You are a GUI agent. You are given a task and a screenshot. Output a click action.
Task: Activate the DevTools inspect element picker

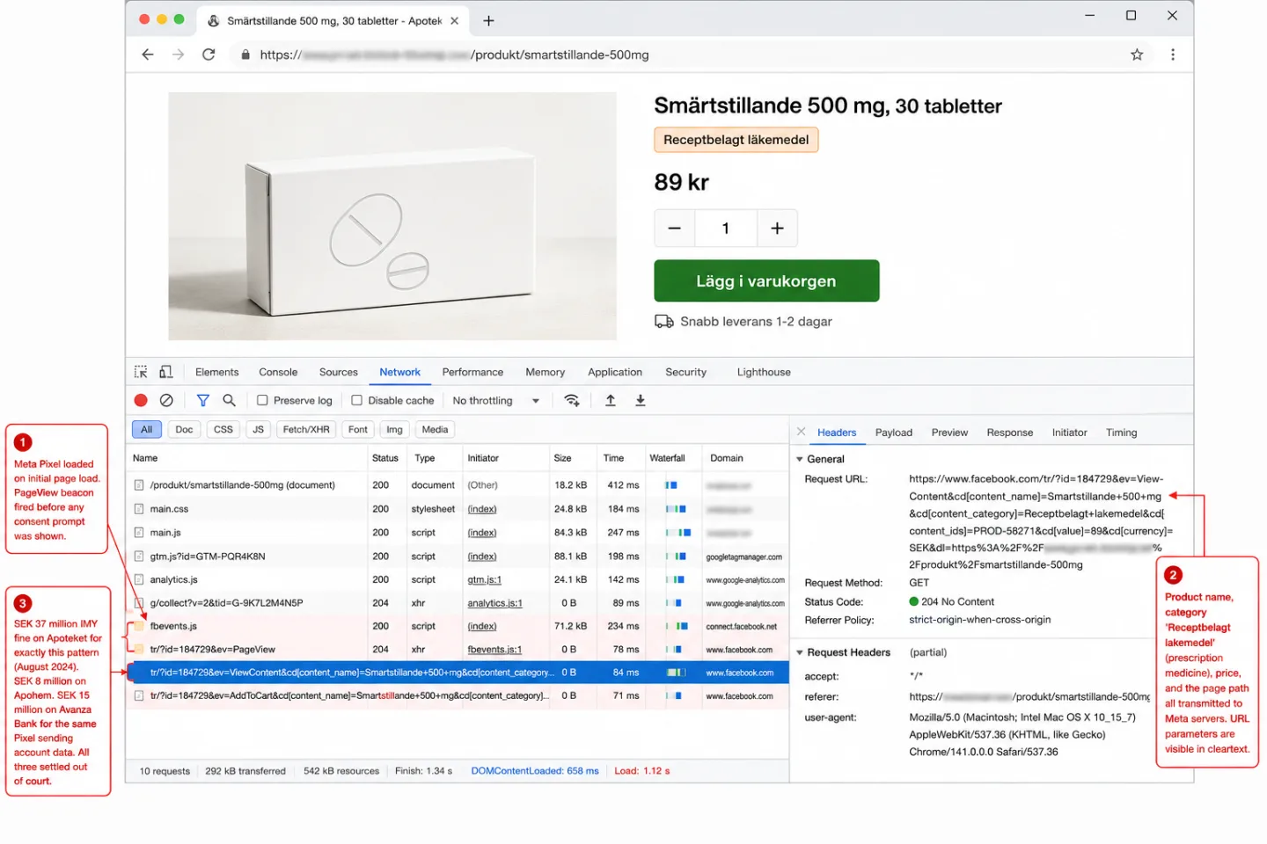[x=141, y=372]
